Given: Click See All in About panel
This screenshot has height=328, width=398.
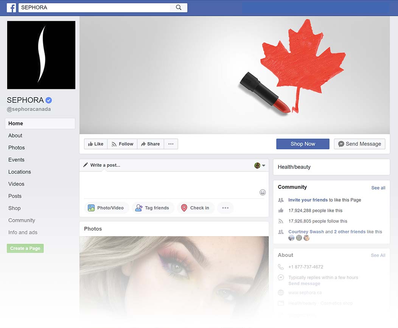Looking at the screenshot, I should click(378, 255).
